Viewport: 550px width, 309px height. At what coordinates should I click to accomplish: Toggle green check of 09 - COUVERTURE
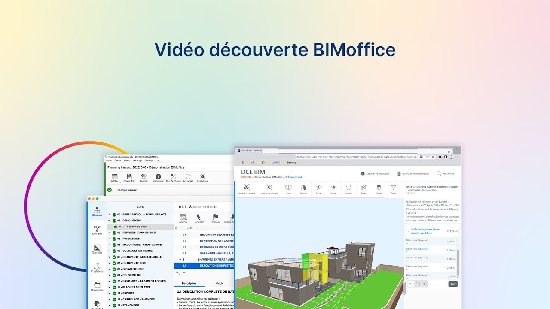(114, 275)
